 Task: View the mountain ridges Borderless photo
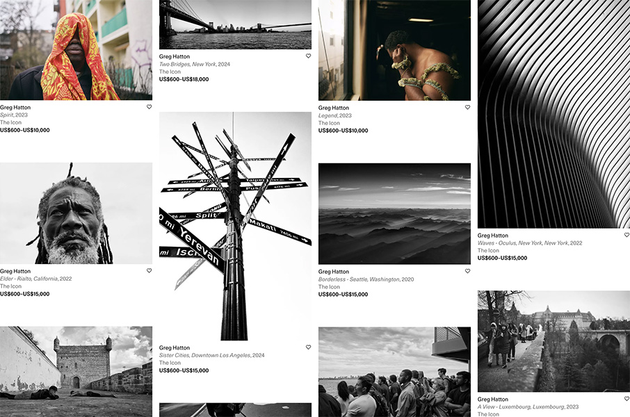tap(394, 214)
